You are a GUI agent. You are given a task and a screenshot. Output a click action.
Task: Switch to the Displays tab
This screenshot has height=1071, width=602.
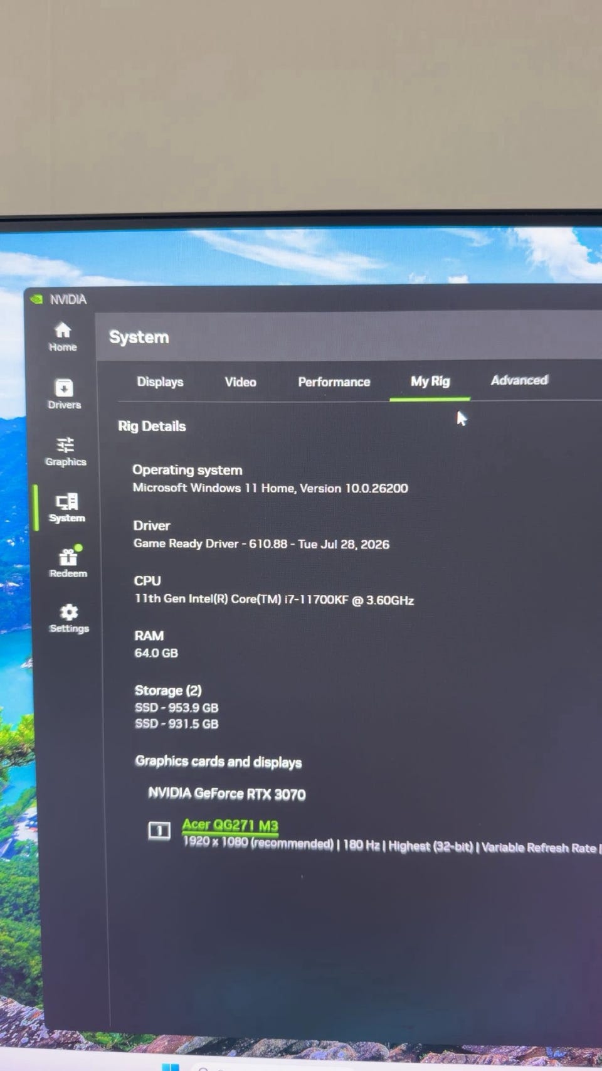click(160, 381)
